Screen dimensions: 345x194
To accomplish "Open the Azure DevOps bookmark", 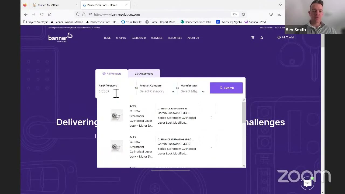I will coord(132,22).
